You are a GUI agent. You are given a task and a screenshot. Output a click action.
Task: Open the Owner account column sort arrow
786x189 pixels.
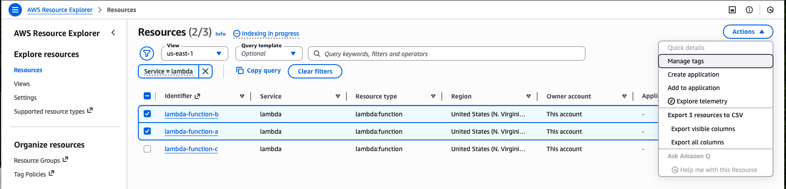tap(624, 96)
